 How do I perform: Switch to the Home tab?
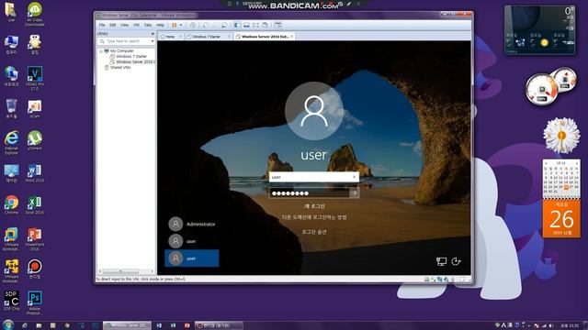(171, 37)
